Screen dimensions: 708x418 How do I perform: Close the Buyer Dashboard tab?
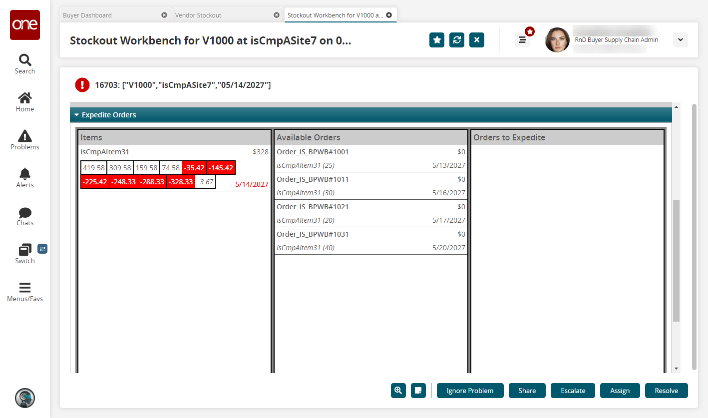click(x=164, y=15)
